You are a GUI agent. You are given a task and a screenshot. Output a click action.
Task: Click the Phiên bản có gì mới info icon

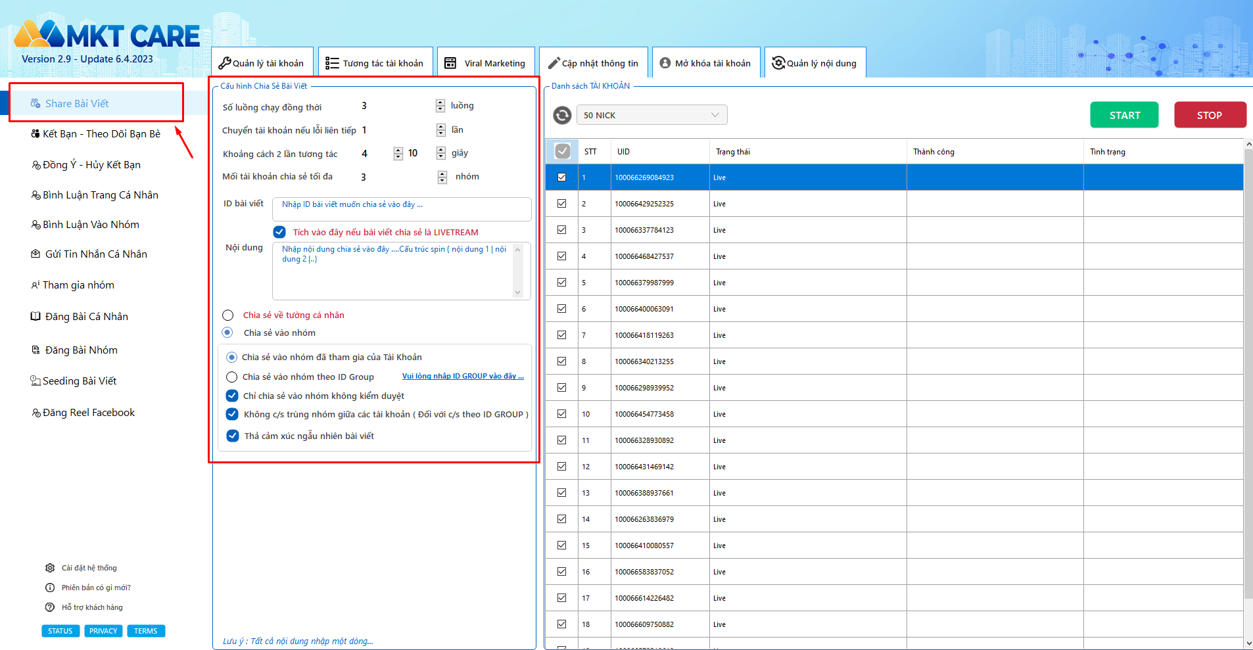[x=50, y=588]
